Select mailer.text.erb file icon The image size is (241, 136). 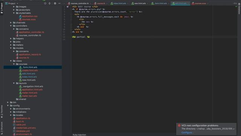pos(20,96)
